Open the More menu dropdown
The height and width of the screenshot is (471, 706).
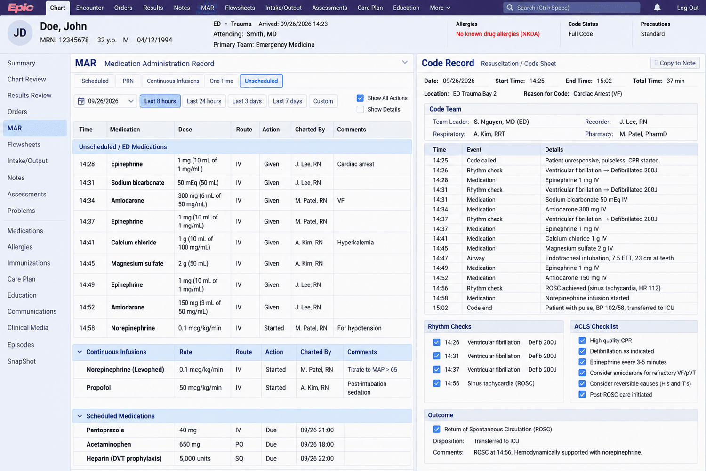(x=440, y=8)
